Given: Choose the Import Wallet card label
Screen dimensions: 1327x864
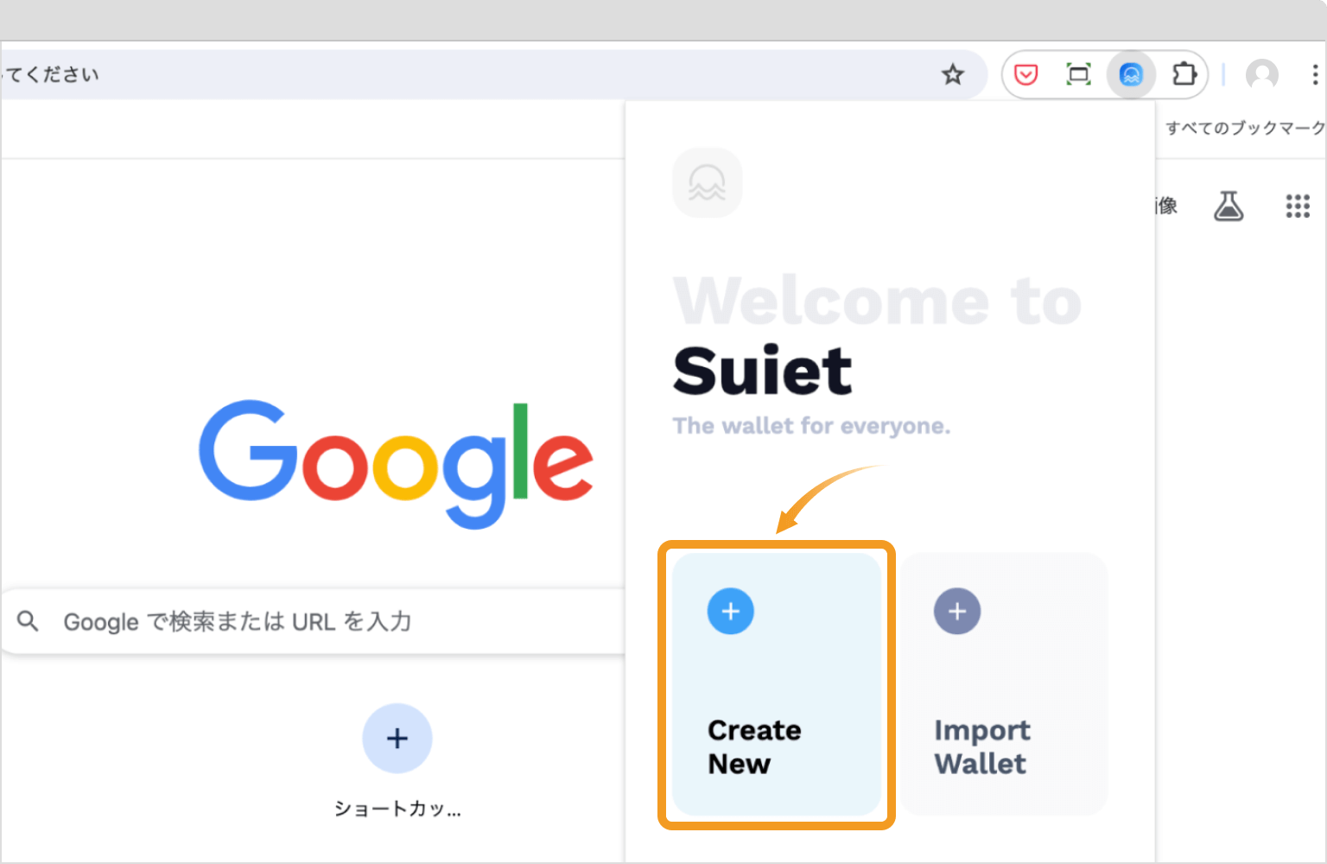Looking at the screenshot, I should pyautogui.click(x=982, y=746).
